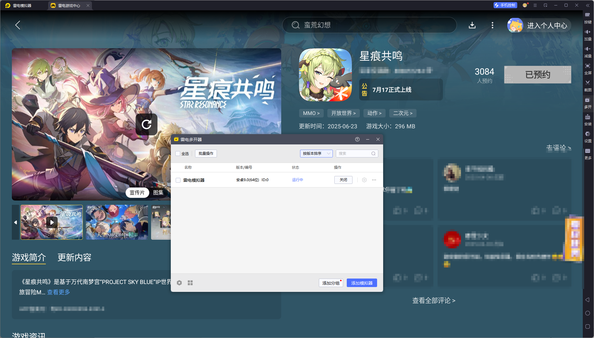Open the 7月17正式上线 announcement
The width and height of the screenshot is (594, 338).
401,90
